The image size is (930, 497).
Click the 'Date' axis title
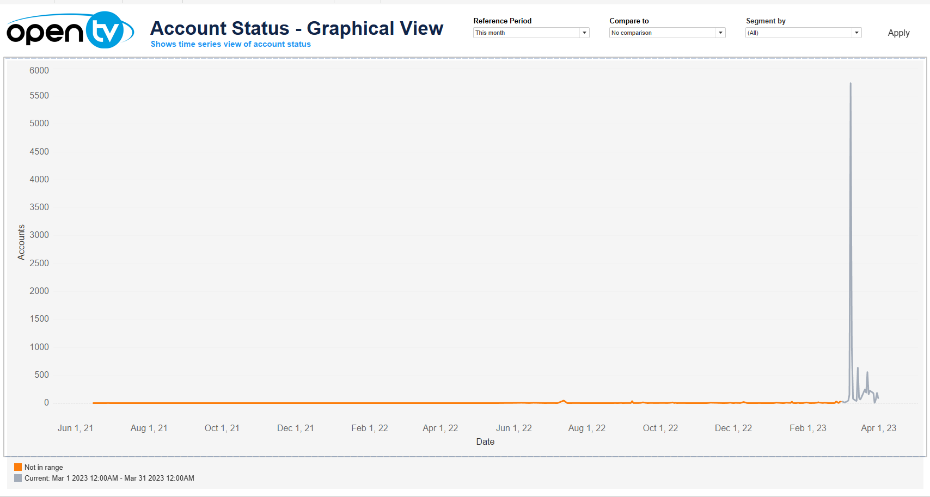click(485, 441)
